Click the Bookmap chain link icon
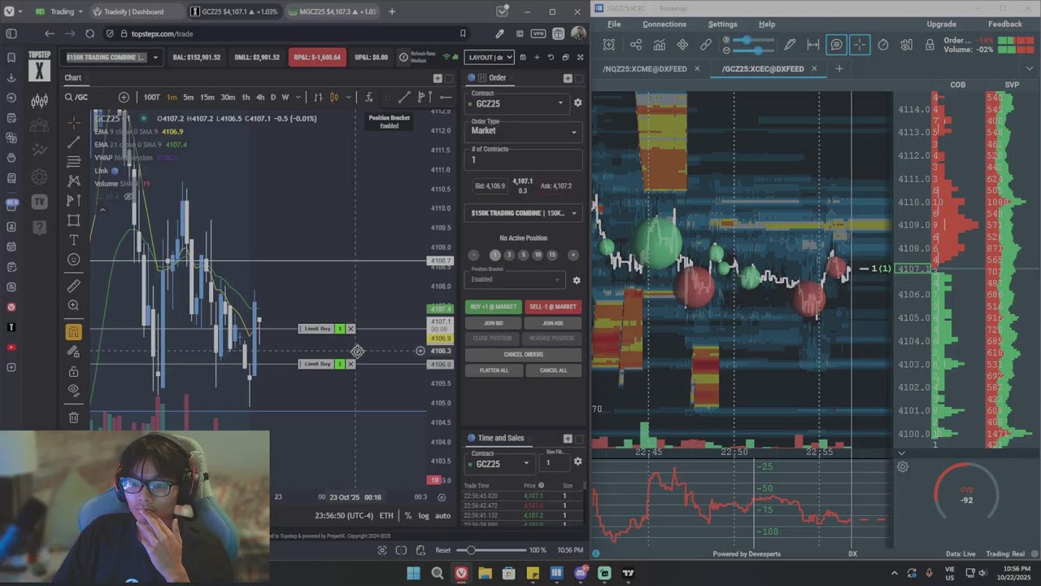 [706, 45]
